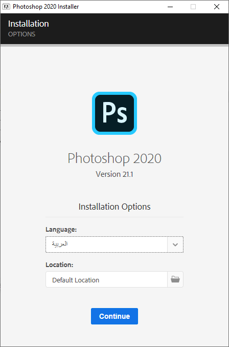
Task: Click the disabled maximize window button
Action: [x=193, y=7]
